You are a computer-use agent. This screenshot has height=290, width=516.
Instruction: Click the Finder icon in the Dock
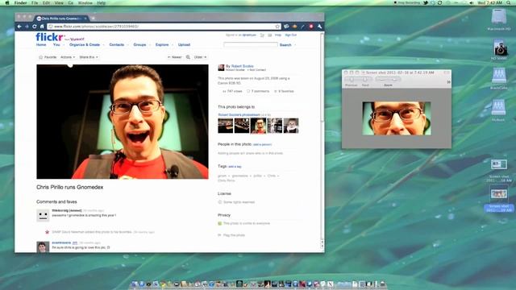pos(135,284)
